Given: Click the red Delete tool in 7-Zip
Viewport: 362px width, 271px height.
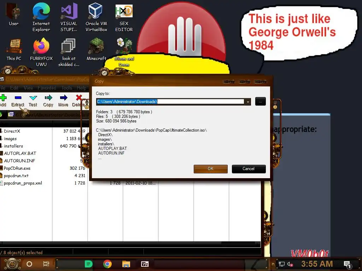Looking at the screenshot, I should (x=78, y=101).
